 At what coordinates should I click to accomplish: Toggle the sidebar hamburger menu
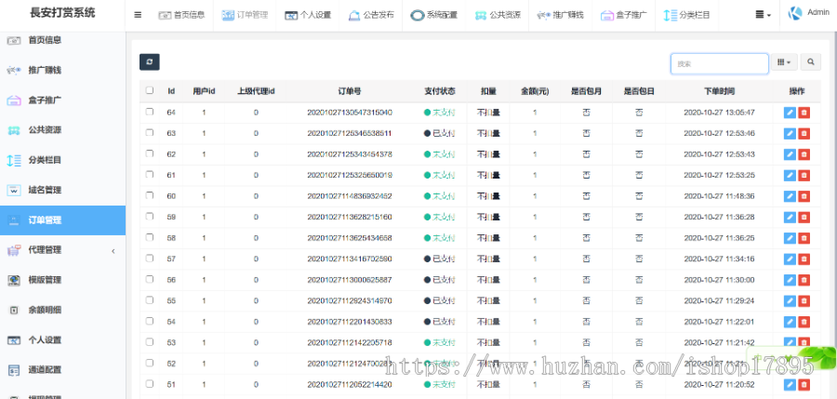click(138, 15)
